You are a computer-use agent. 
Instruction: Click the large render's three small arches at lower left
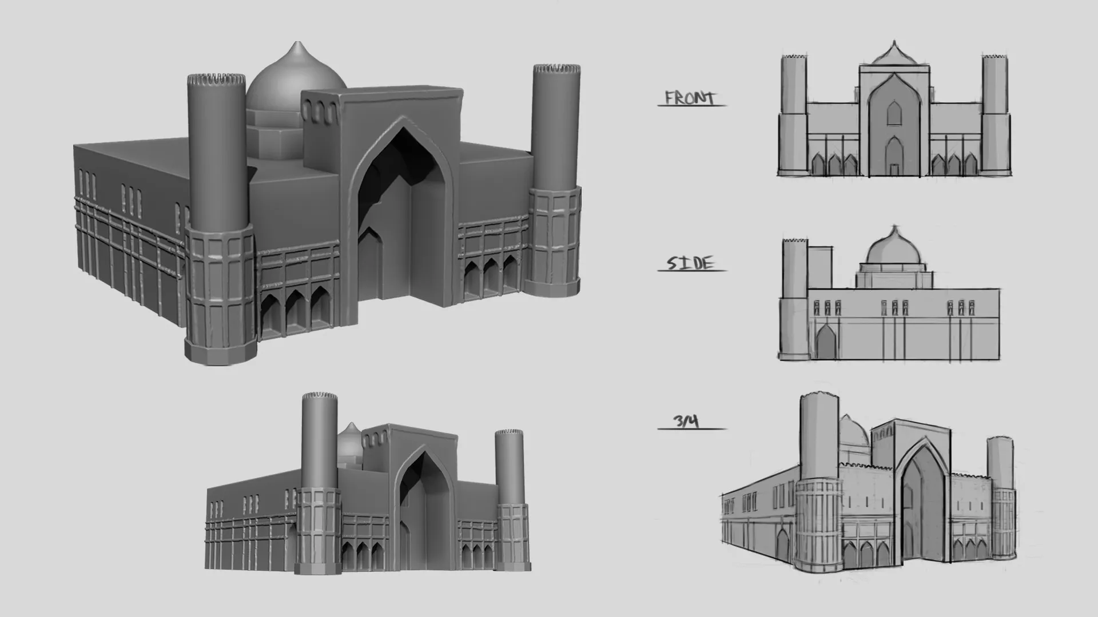click(x=295, y=311)
